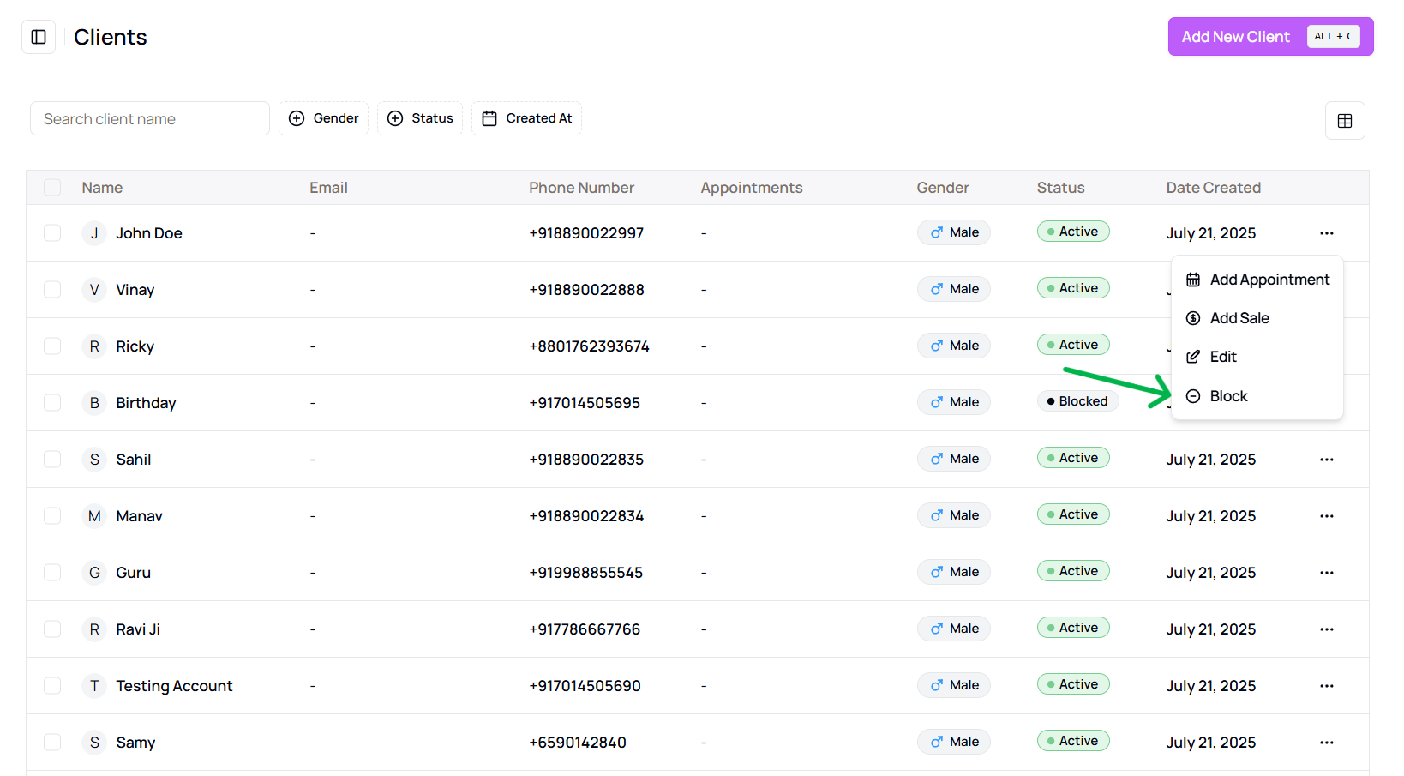
Task: Open row actions for Guru
Action: coord(1327,573)
